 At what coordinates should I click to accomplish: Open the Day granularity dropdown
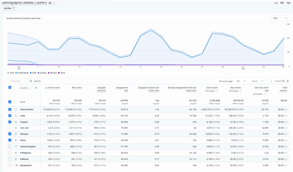click(280, 18)
